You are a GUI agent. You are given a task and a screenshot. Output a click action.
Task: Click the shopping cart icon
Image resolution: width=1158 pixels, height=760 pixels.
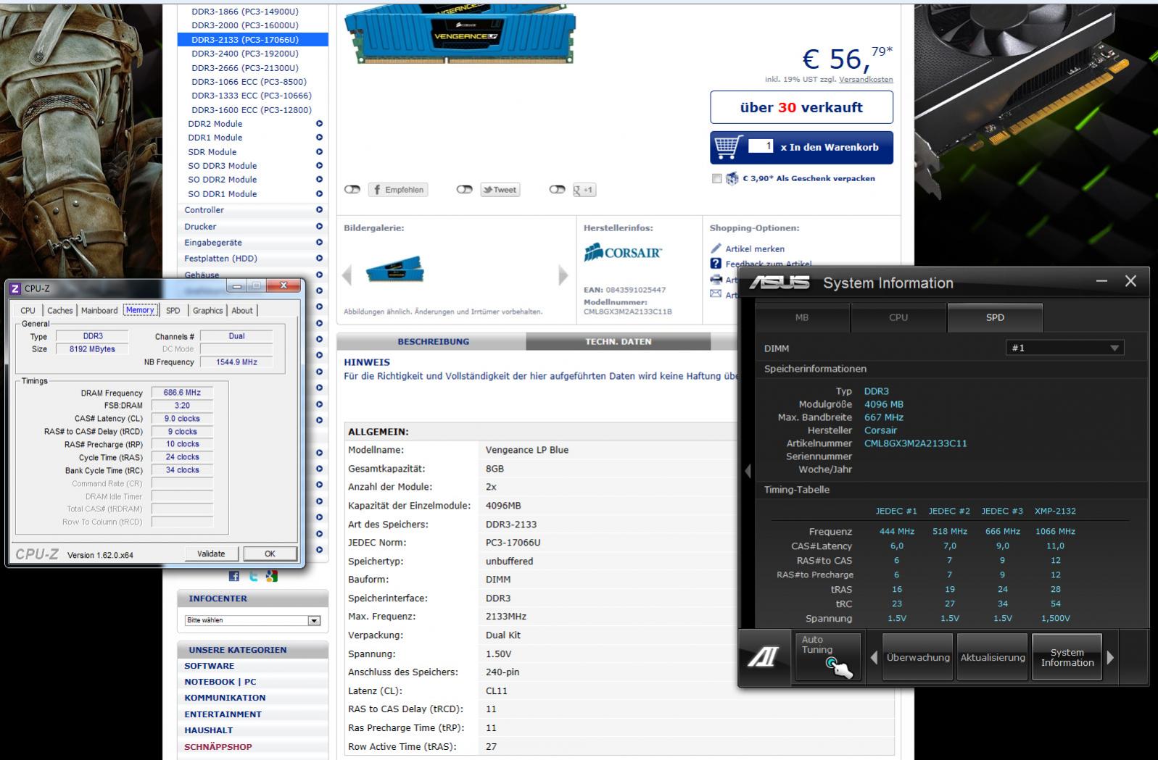tap(729, 147)
